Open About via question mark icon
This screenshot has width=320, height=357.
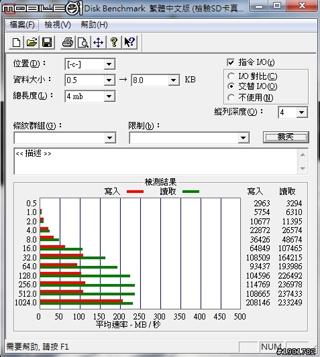114,42
